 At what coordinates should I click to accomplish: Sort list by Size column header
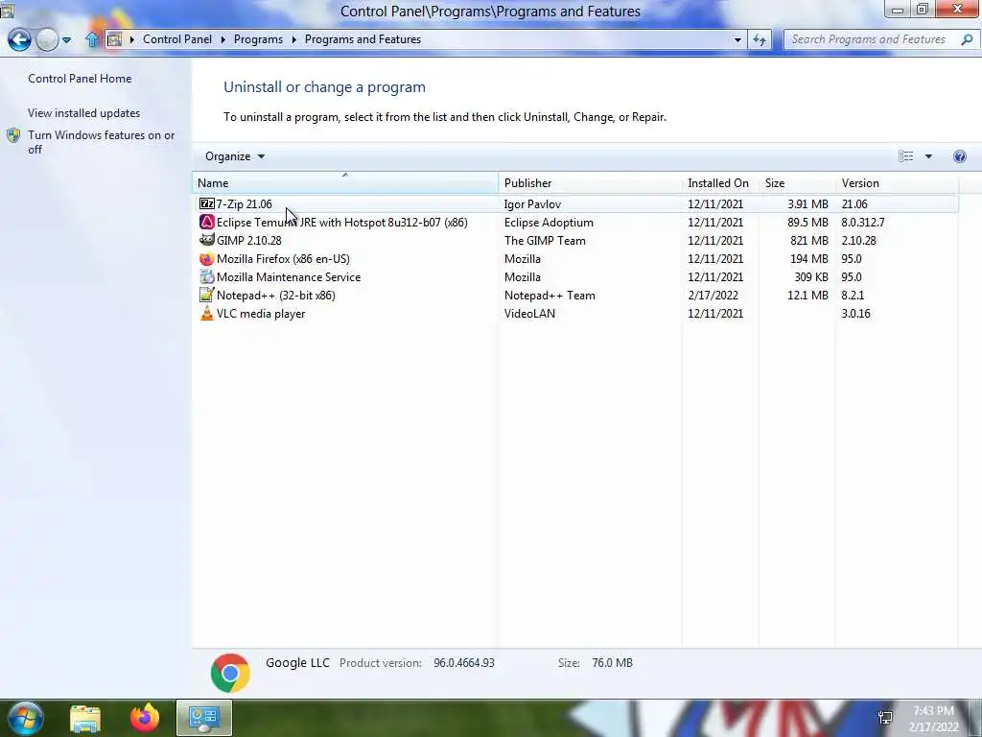tap(797, 183)
